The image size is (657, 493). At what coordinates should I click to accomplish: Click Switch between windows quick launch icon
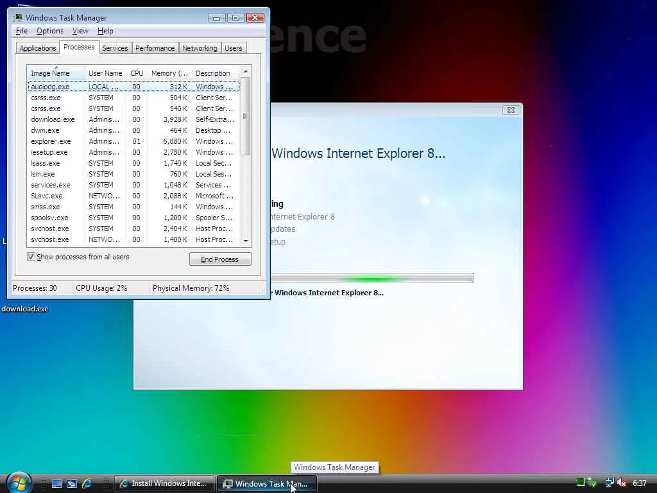coord(72,483)
